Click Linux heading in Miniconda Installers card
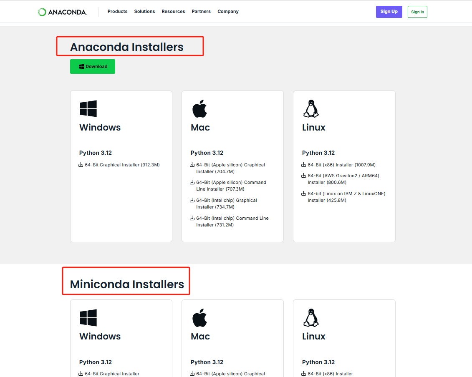 click(314, 337)
